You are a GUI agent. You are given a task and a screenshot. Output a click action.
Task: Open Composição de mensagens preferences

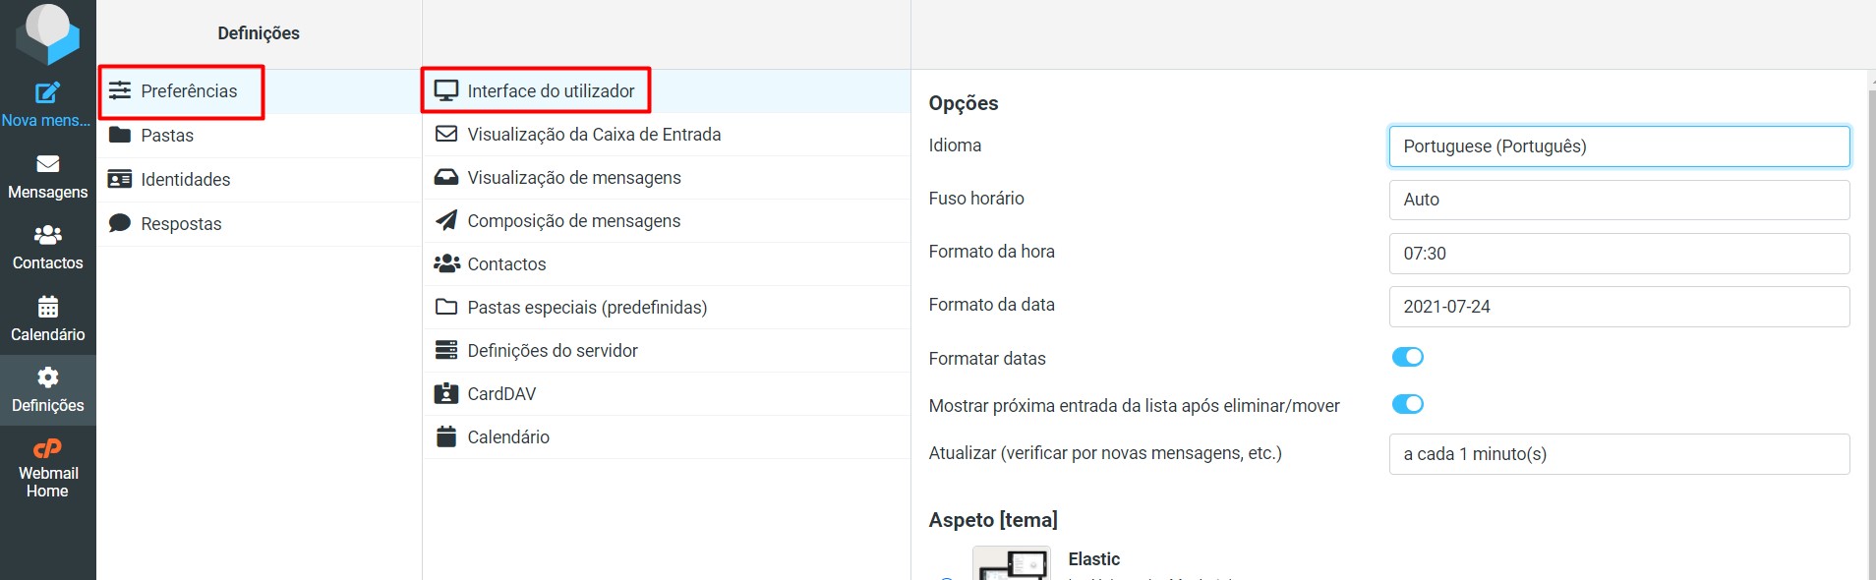coord(667,221)
